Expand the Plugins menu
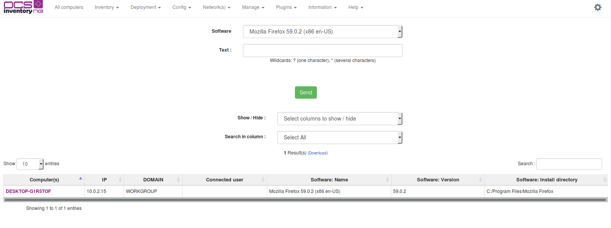The width and height of the screenshot is (611, 228). tap(286, 7)
